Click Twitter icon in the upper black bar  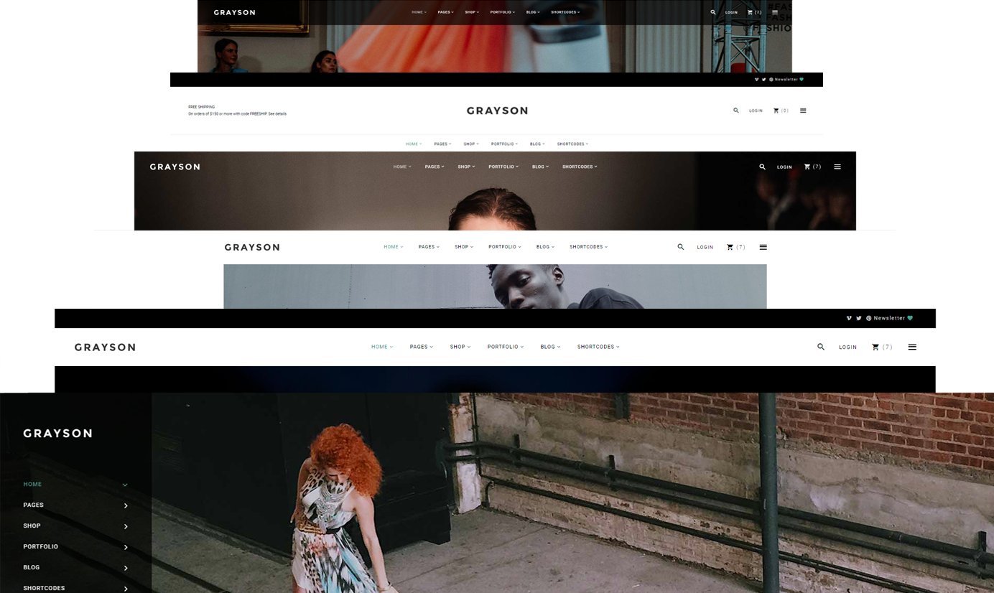(763, 80)
